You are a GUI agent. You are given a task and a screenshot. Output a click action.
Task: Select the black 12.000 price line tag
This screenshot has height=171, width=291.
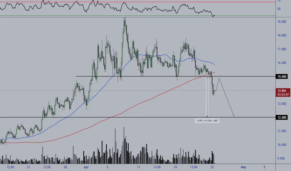[x=282, y=118]
